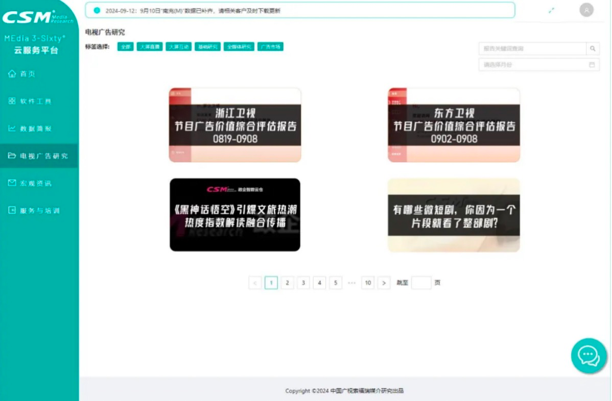Select 电视广告研究 in the sidebar
Screen dimensions: 612x401
tap(38, 156)
